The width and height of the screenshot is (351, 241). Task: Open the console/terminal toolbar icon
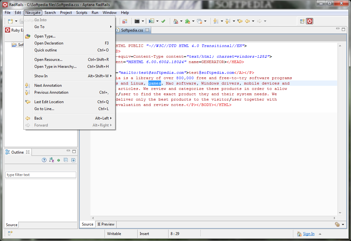137,21
